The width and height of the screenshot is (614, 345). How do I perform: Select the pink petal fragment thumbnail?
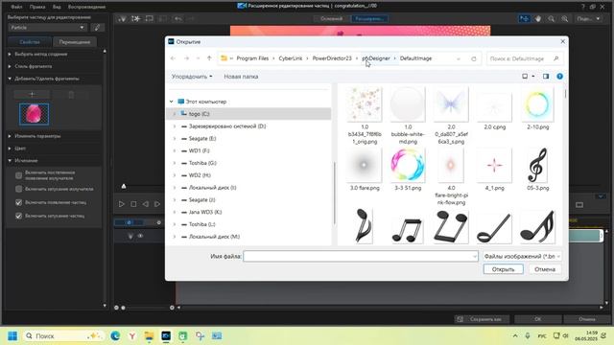pos(35,114)
